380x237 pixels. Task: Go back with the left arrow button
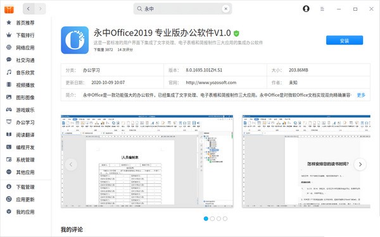[28, 9]
